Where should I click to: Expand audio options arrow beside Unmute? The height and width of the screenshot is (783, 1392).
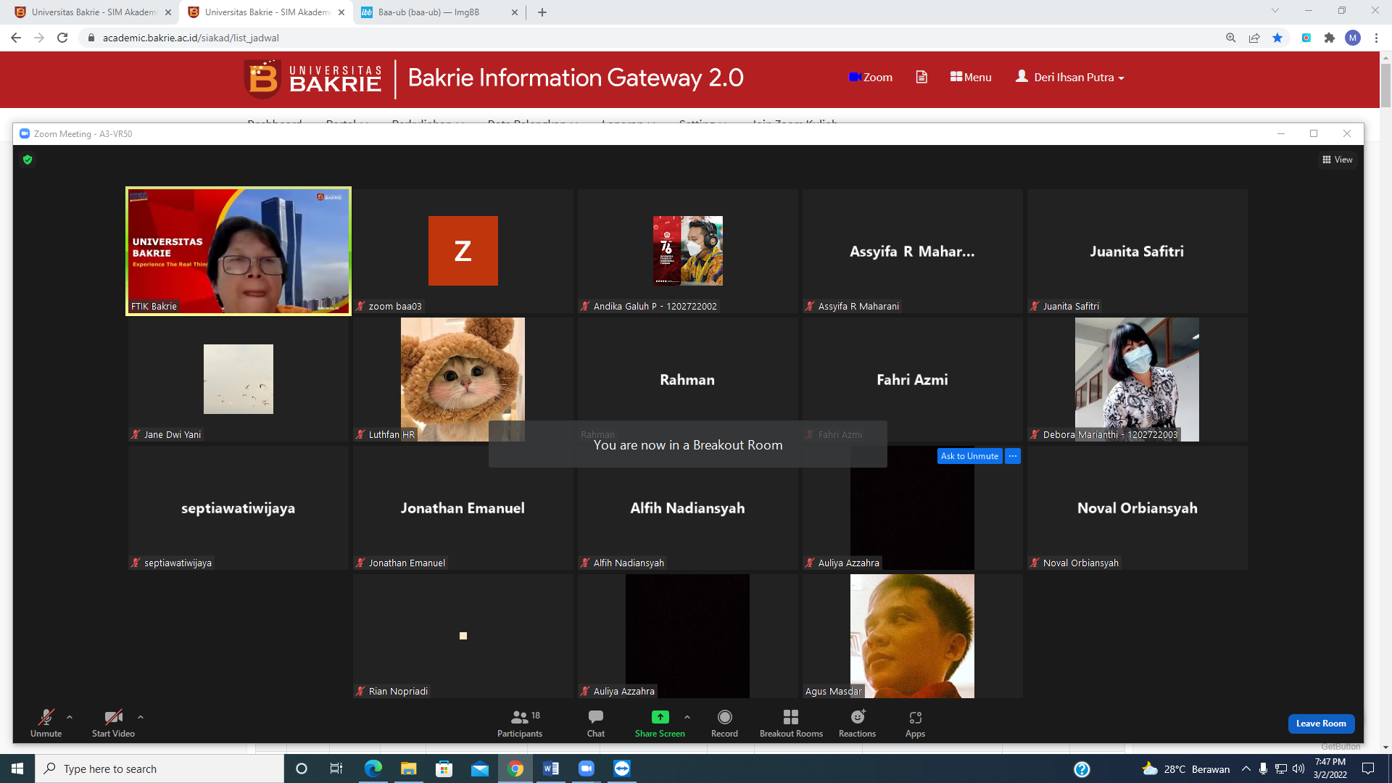(70, 717)
